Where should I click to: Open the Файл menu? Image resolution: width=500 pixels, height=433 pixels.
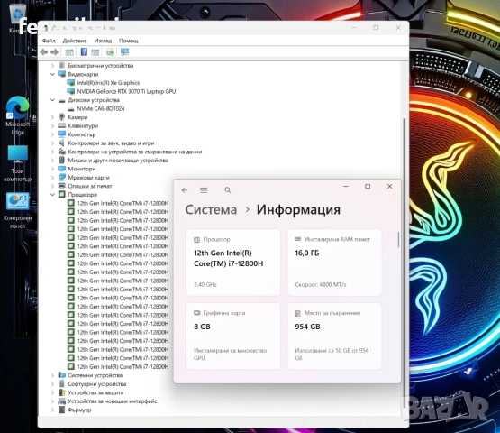(x=49, y=41)
